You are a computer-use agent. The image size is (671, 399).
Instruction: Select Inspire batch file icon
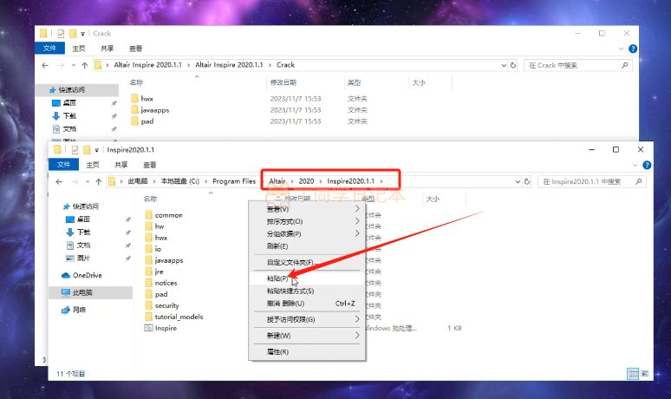[x=148, y=328]
